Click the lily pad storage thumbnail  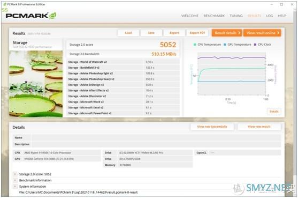[x=36, y=84]
